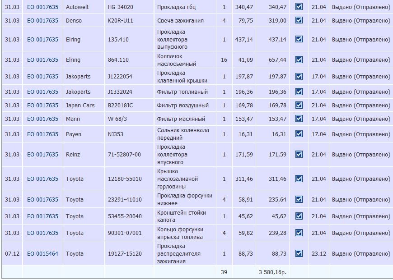Screen dimensions: 393x280
Task: Click brand name Reinz
Action: coord(73,154)
